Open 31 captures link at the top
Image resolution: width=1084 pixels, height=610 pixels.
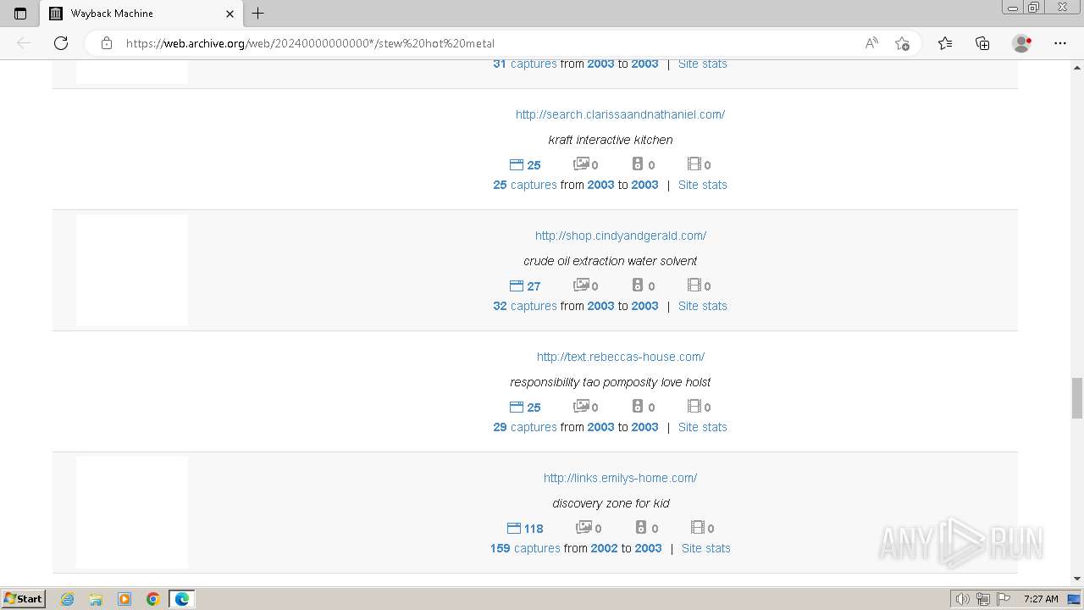[x=525, y=64]
